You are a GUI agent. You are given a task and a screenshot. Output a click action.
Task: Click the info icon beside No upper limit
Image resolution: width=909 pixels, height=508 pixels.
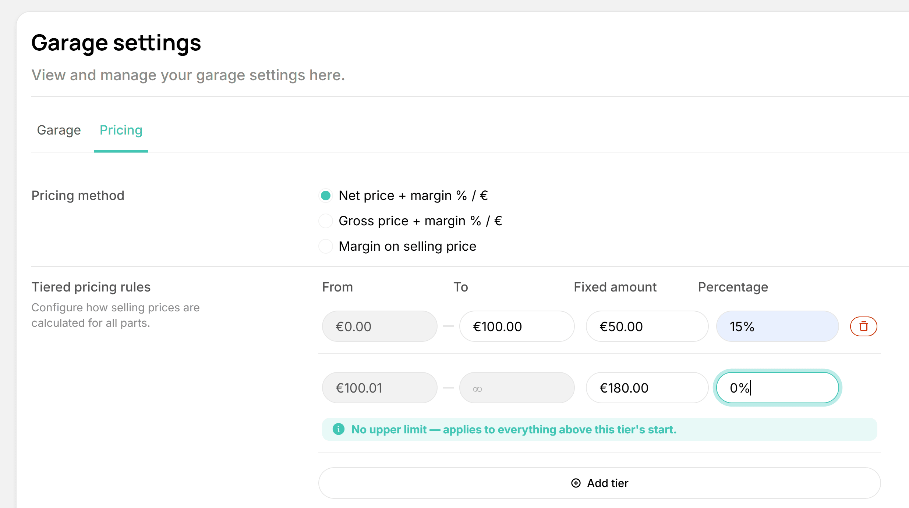[339, 429]
